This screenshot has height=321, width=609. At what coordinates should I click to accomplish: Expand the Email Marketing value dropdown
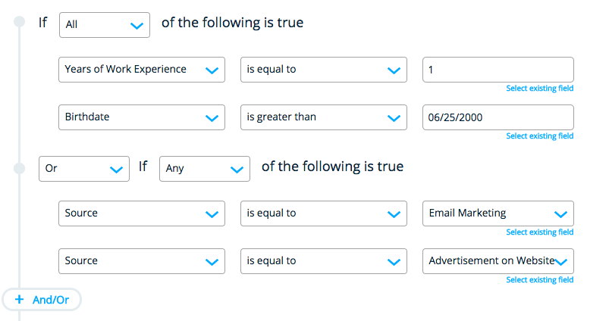[x=498, y=213]
